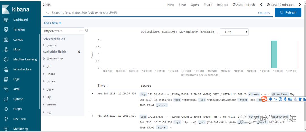This screenshot has width=306, height=132.
Task: Click the _source column header
Action: 145,86
